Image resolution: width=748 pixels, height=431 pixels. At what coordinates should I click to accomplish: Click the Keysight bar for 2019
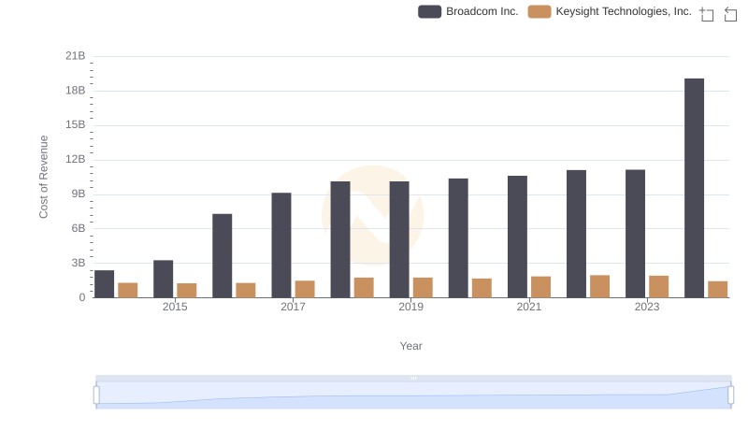[x=423, y=288]
